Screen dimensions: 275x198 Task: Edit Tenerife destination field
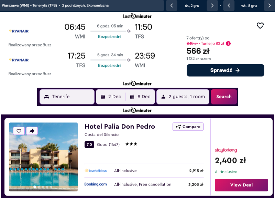coord(67,97)
